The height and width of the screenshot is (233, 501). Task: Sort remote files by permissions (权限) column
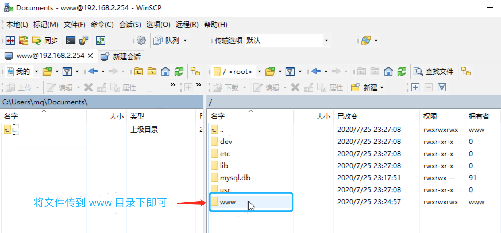point(430,116)
